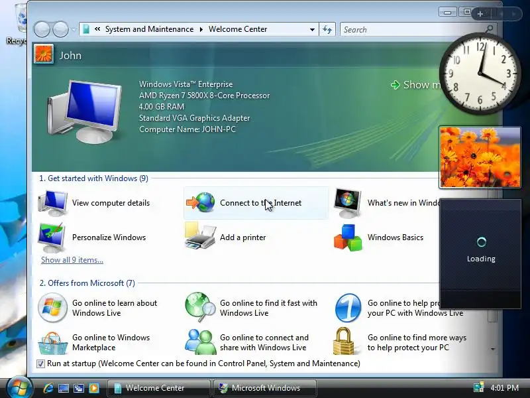Switch to Microsoft Windows taskbar button
Screen dimensions: 530x398
(265, 388)
